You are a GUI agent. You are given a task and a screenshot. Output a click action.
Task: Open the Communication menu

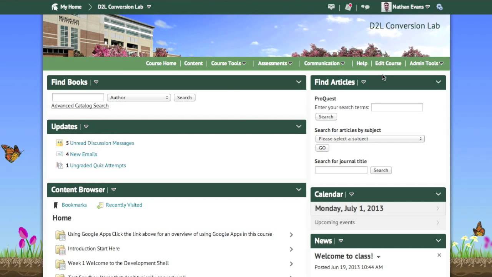coord(324,63)
